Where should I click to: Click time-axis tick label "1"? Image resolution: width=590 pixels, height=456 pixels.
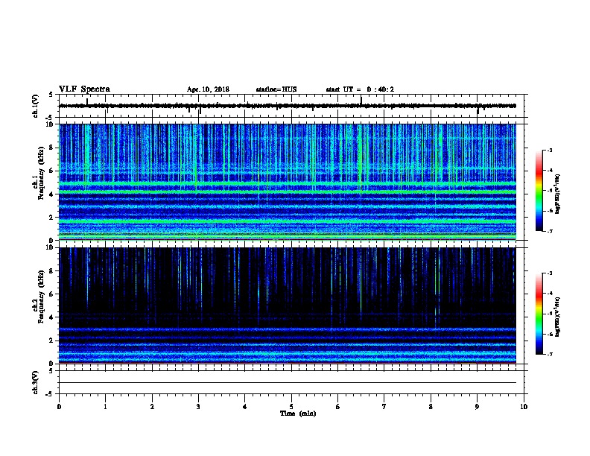tap(106, 407)
